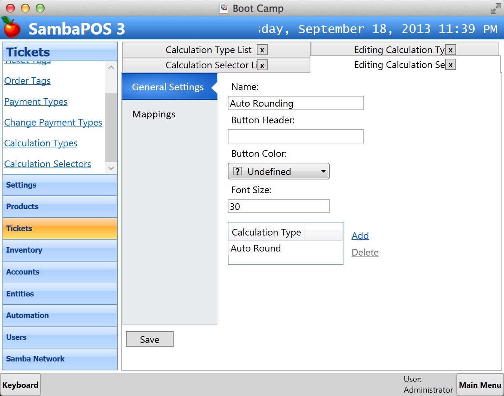Close the Calculation Selector List tab
Viewport: 504px width, 396px height.
262,65
